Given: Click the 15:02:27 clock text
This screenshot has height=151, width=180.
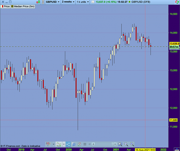Looking at the screenshot, I should pyautogui.click(x=122, y=2).
